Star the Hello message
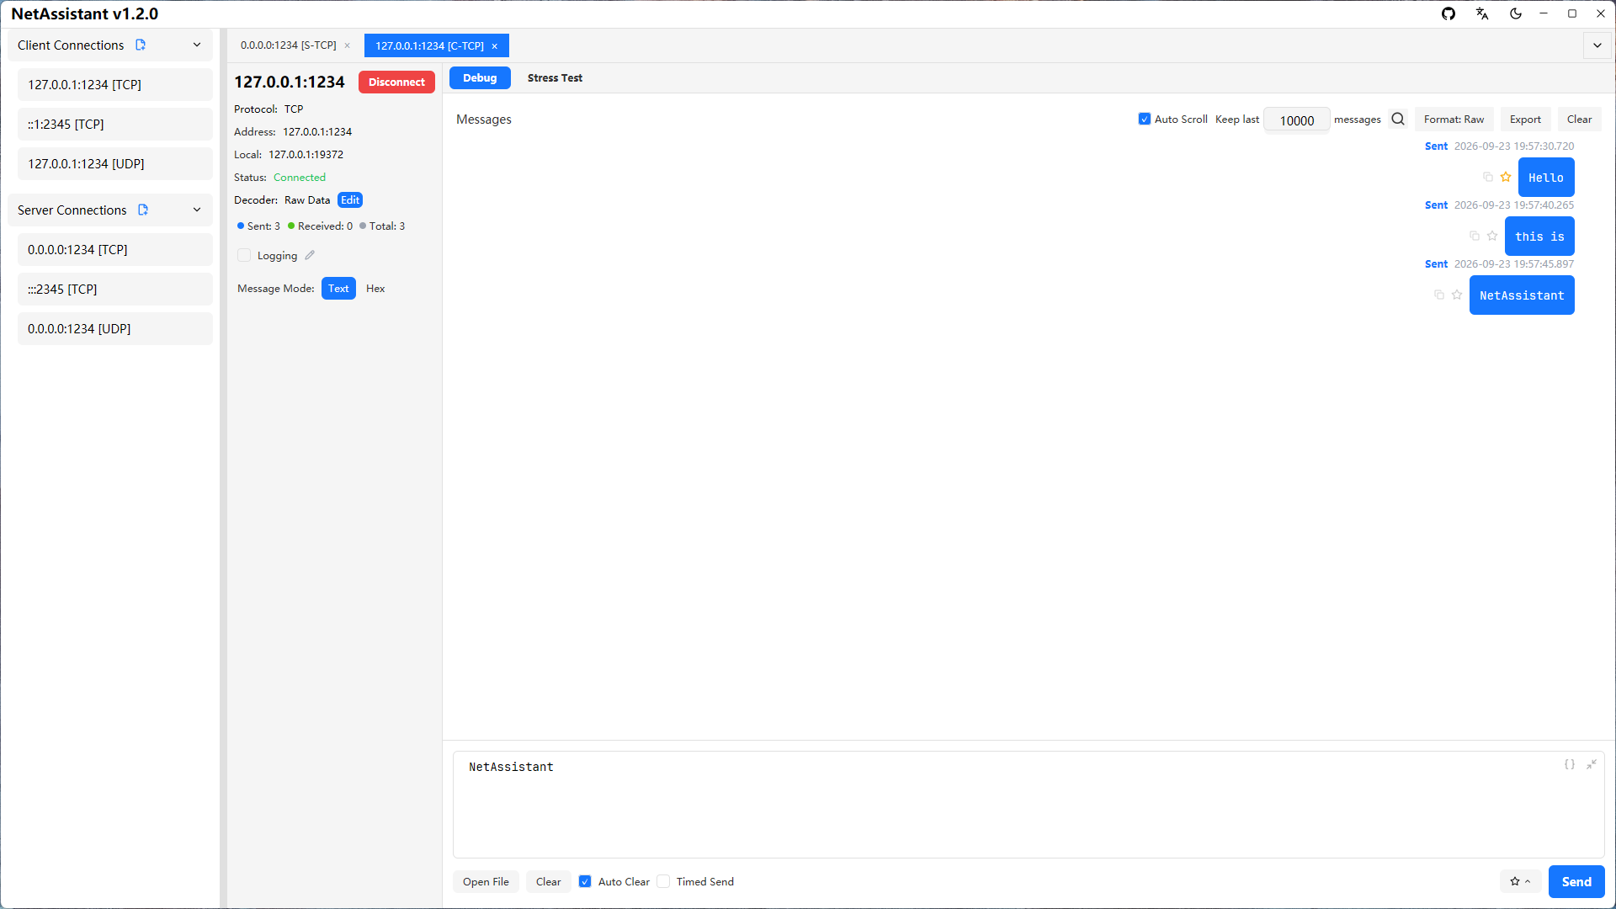This screenshot has height=909, width=1616. tap(1506, 177)
